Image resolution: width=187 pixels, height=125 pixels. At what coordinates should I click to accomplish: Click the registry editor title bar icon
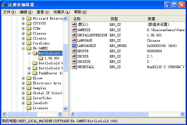tap(4, 5)
